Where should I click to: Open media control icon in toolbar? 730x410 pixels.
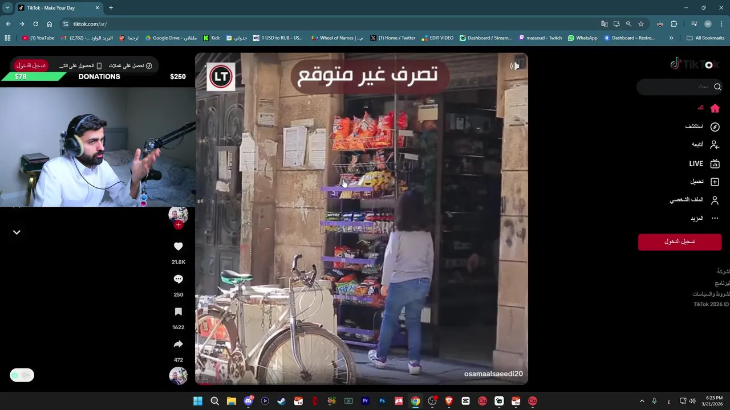(x=694, y=24)
